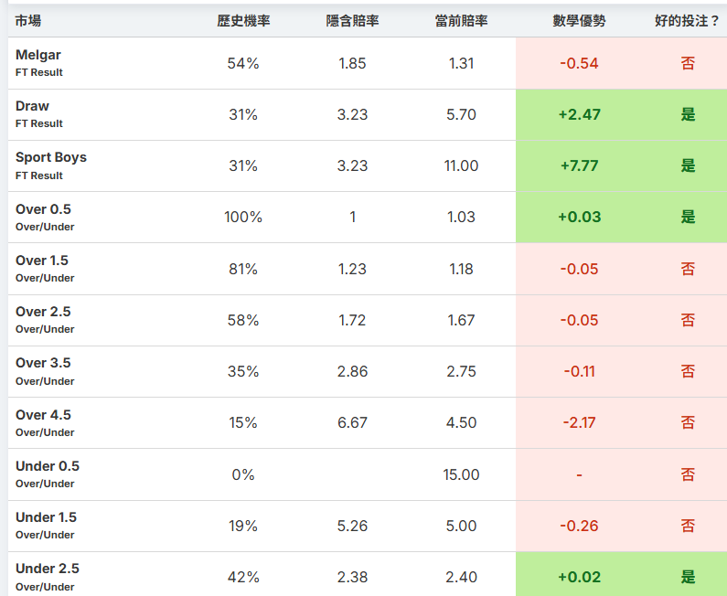This screenshot has width=727, height=596.
Task: Click the 是 verdict in Draw row
Action: coord(688,114)
